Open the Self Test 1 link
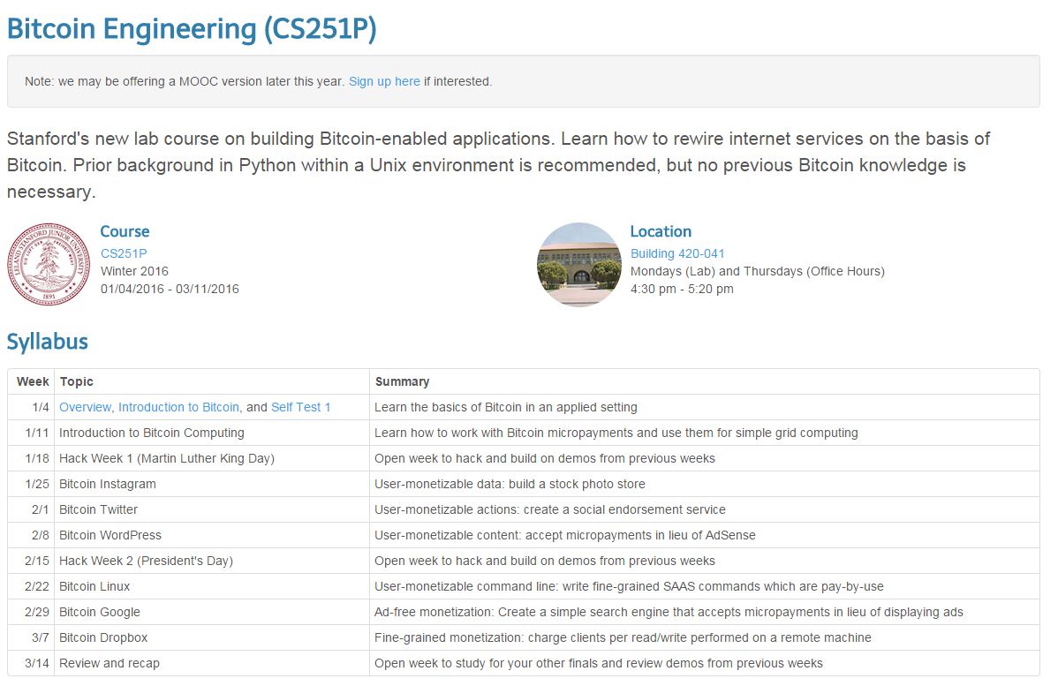The width and height of the screenshot is (1058, 686). (x=300, y=407)
